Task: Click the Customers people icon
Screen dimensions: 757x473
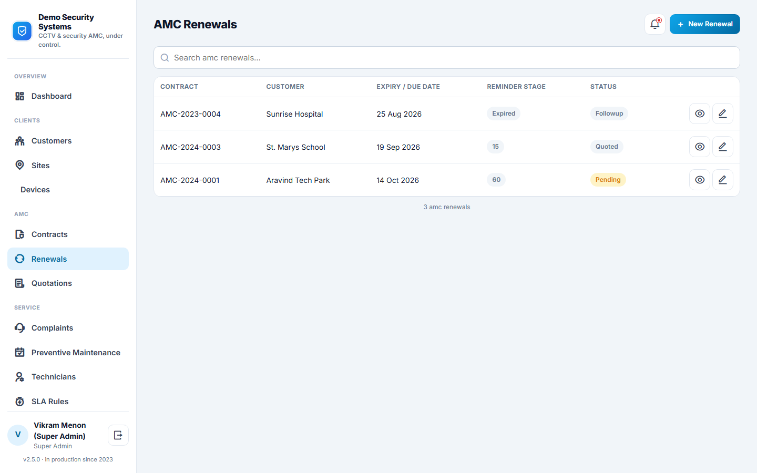Action: pos(20,141)
